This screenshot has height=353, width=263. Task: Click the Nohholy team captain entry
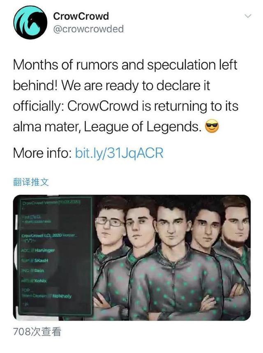[x=62, y=296]
